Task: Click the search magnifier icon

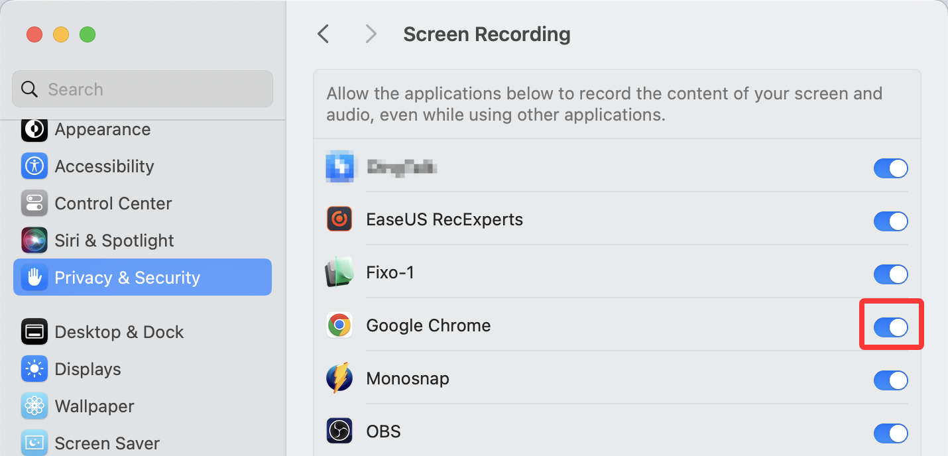Action: point(29,89)
